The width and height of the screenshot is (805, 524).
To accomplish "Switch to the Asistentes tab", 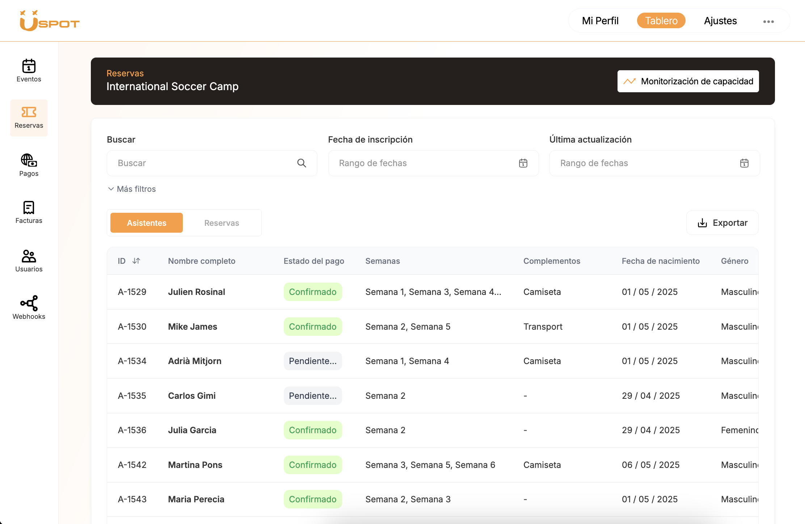I will point(146,223).
